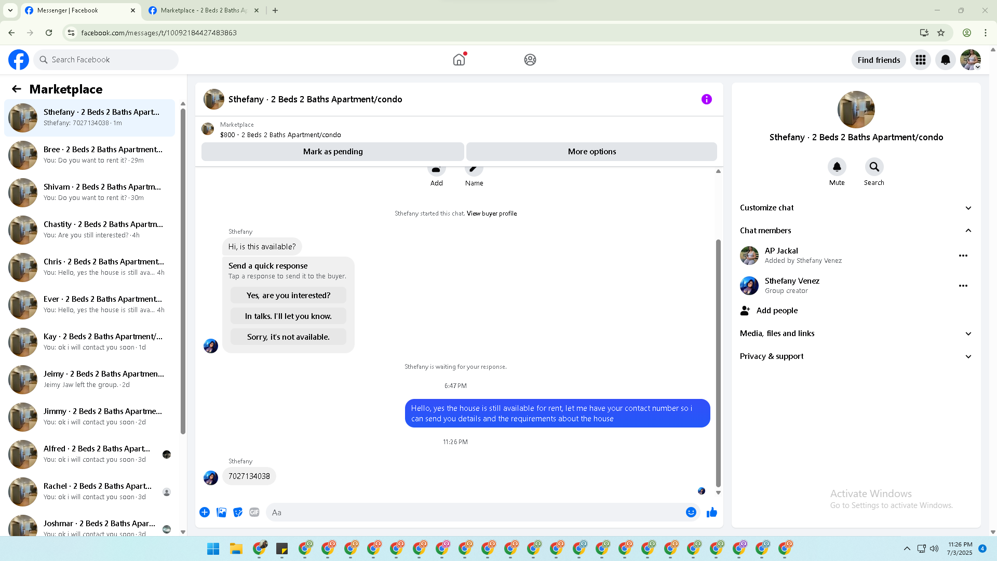Screen dimensions: 997x561
Task: Switch to Marketplace browser tab
Action: (203, 10)
